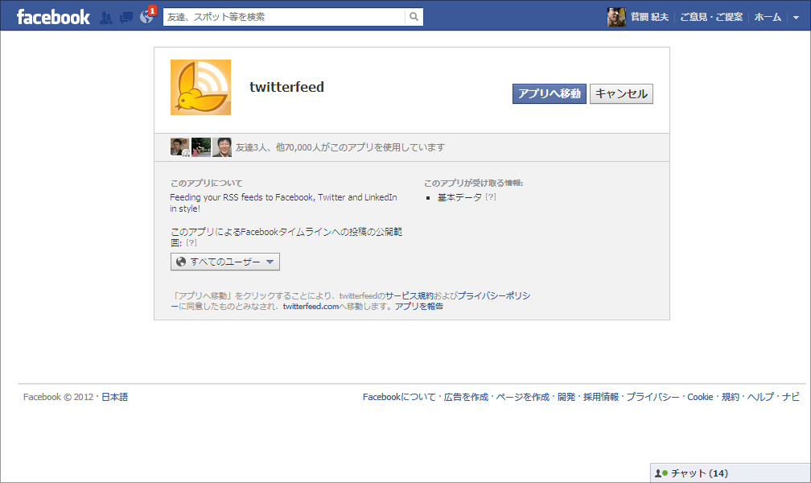Open the プライバシー footer link
The image size is (811, 483).
click(653, 397)
